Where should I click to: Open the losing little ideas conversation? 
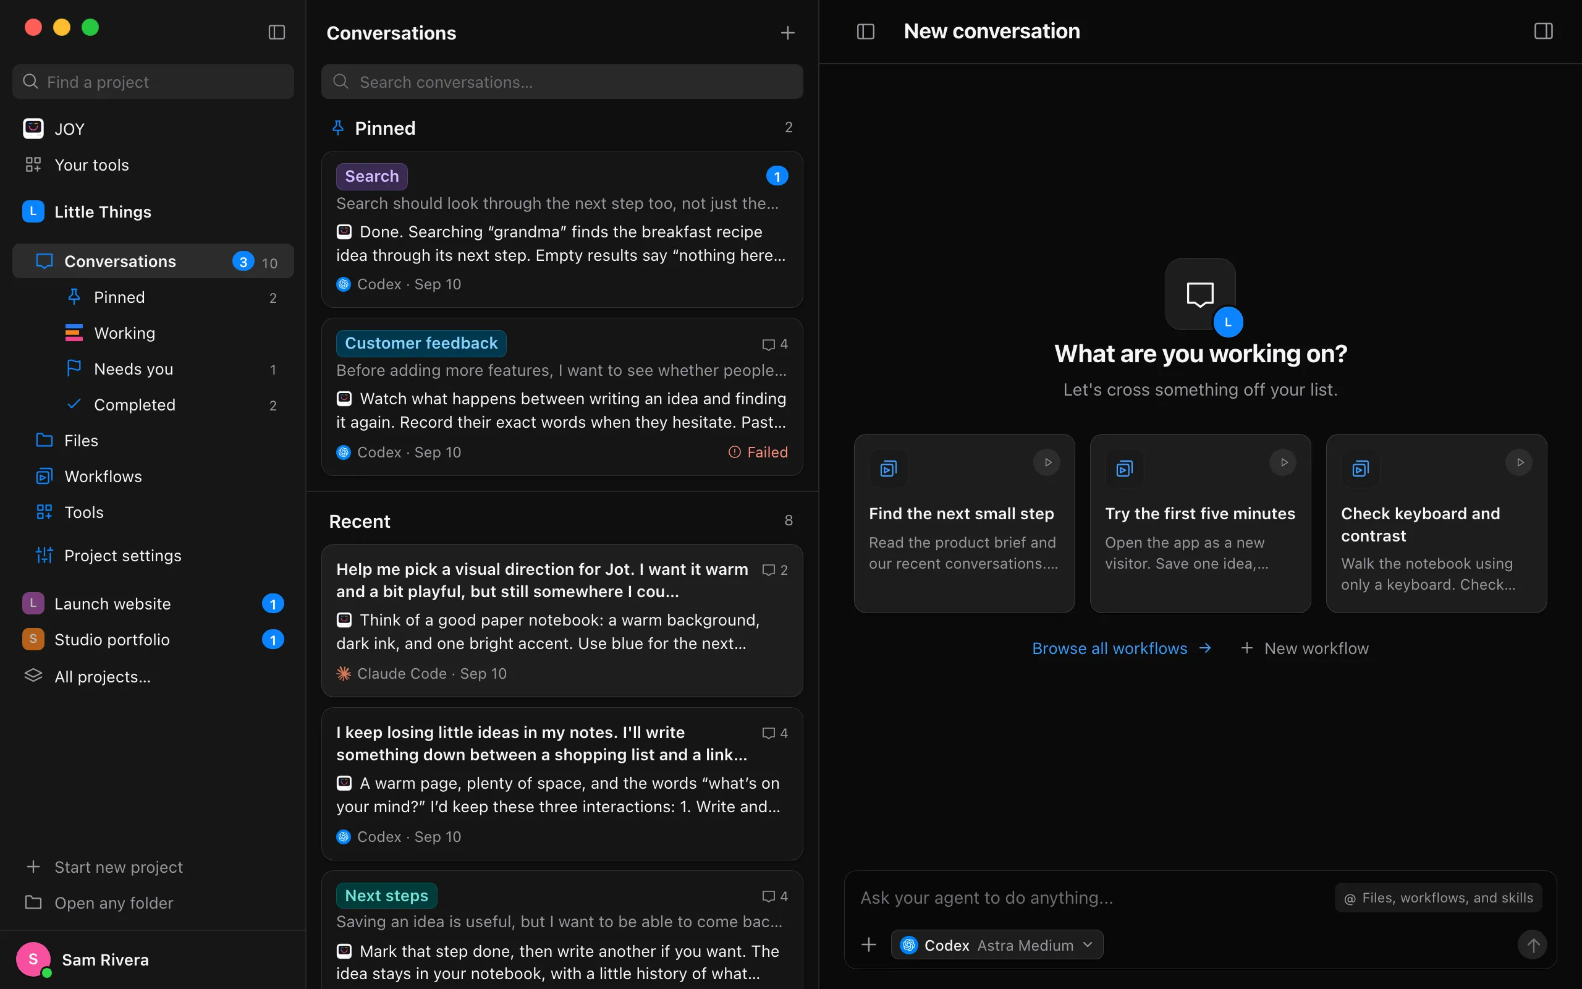click(x=562, y=784)
